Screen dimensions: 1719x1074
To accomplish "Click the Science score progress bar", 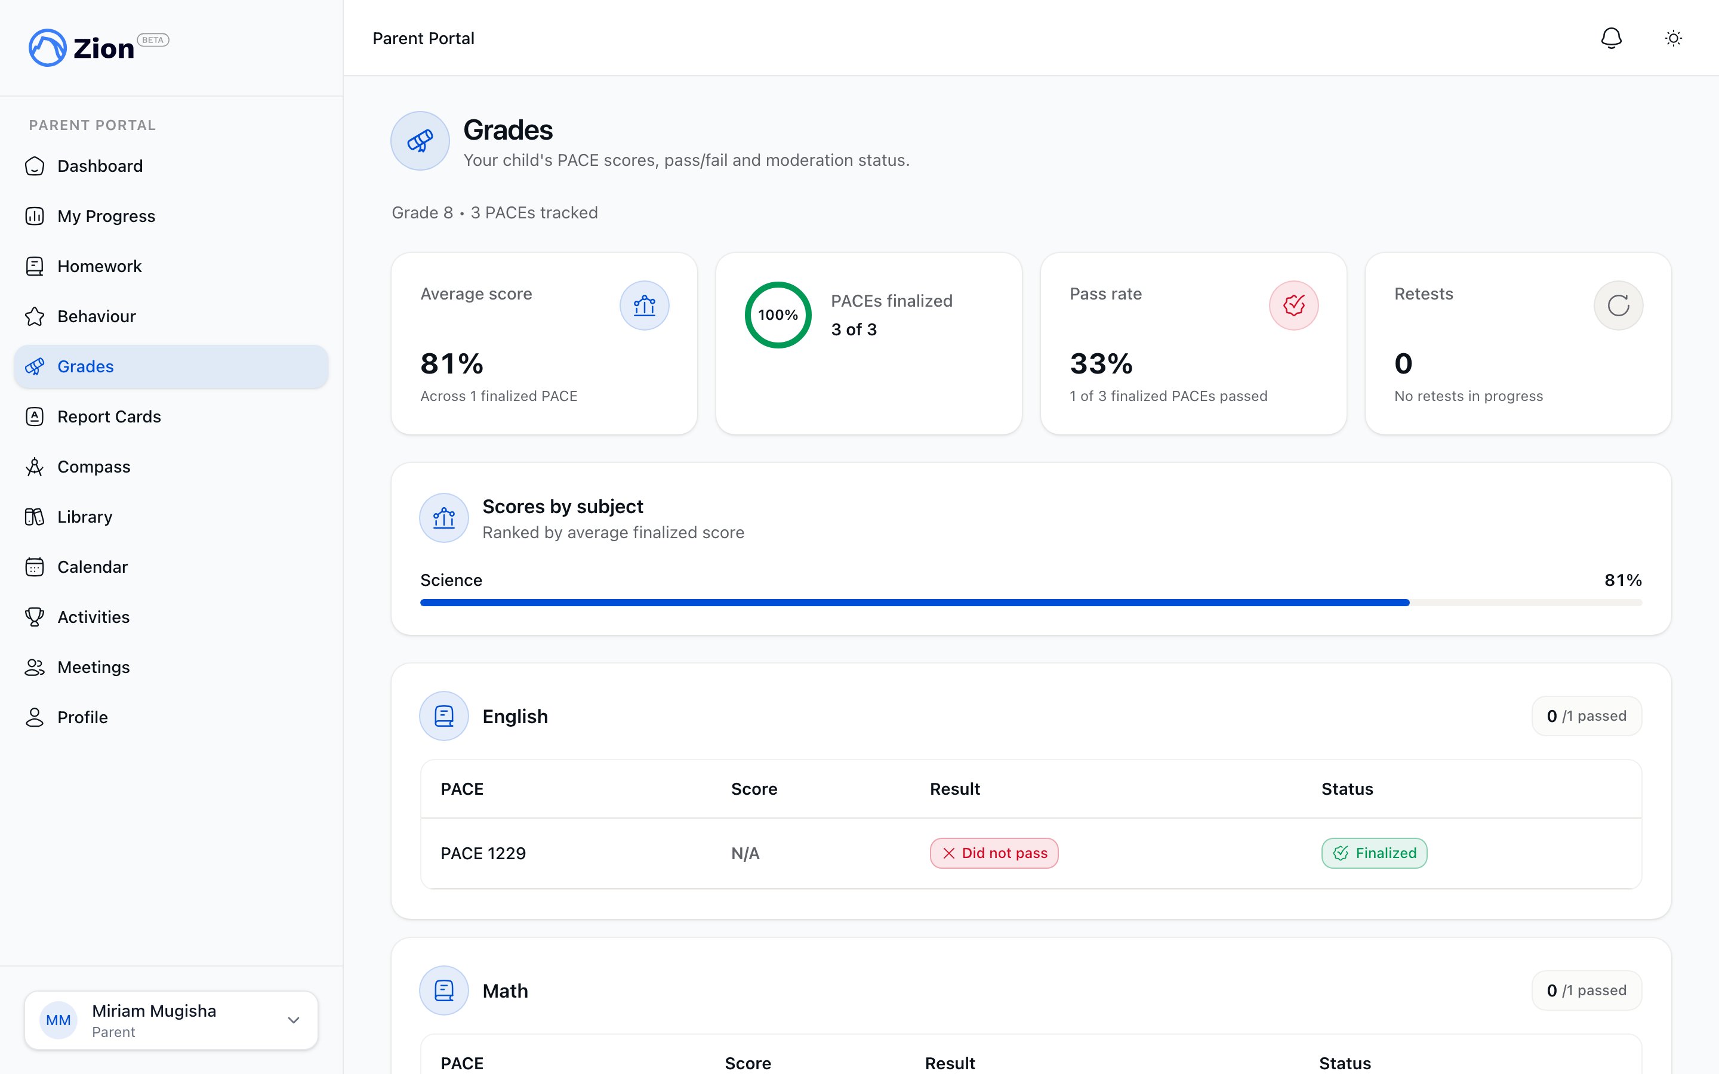I will pyautogui.click(x=1031, y=603).
